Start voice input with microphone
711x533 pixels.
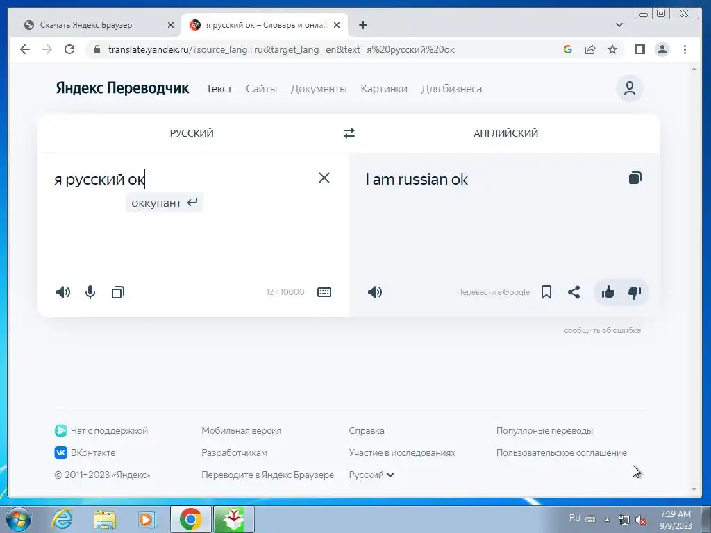(90, 292)
